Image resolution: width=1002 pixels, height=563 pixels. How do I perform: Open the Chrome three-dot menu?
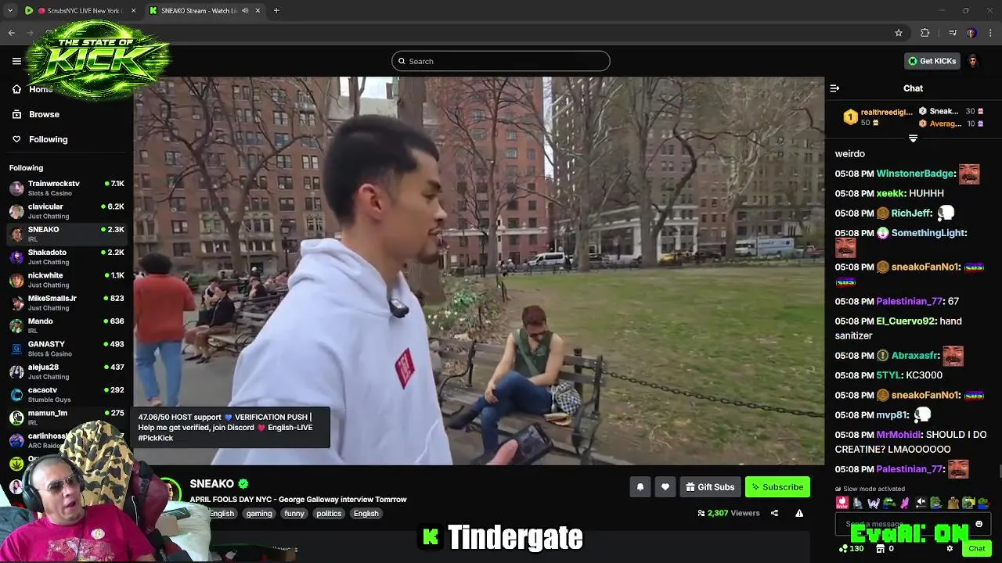point(991,33)
